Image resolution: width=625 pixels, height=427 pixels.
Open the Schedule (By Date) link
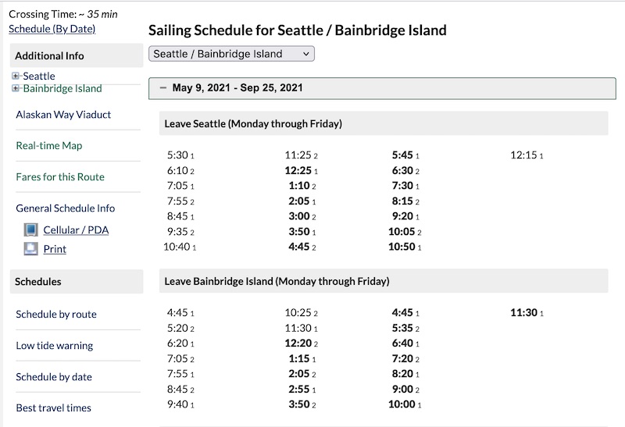52,29
